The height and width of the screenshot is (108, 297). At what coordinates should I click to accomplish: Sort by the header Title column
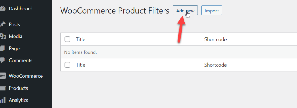pyautogui.click(x=81, y=39)
